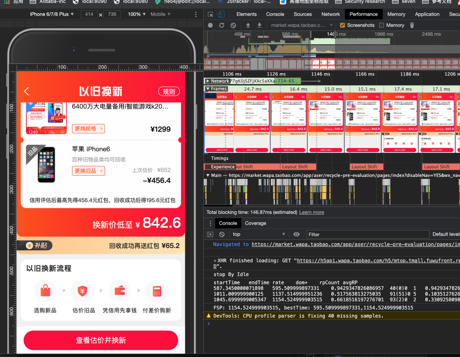Click the Record performance profile button
Viewport: 460px width, 357px height.
point(210,25)
